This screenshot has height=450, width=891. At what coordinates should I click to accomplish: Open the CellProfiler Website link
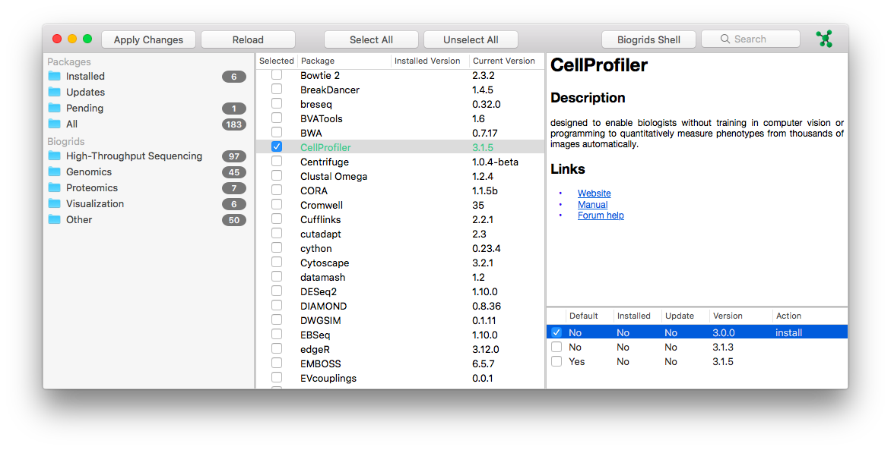[x=594, y=194]
